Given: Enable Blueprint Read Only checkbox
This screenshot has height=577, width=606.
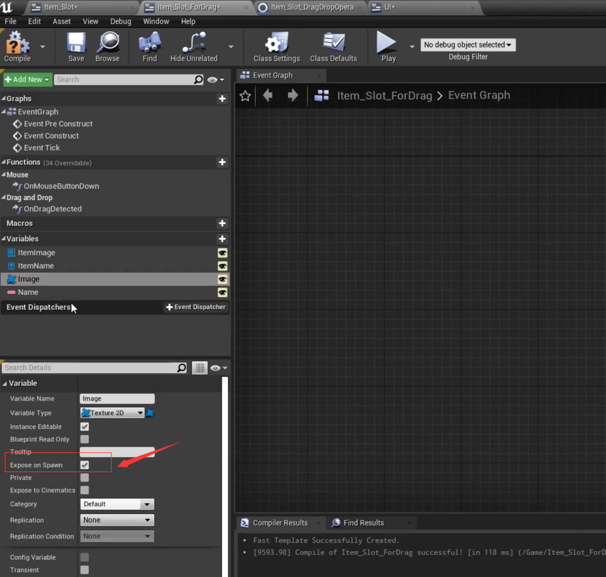Looking at the screenshot, I should (x=85, y=439).
